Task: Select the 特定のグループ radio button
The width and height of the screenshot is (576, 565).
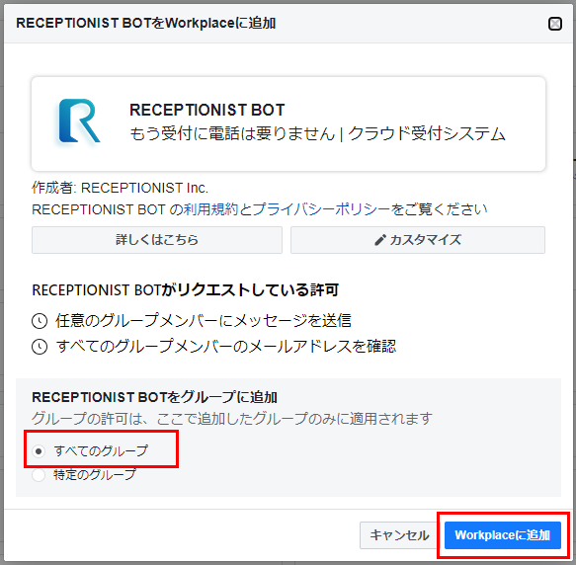Action: click(x=39, y=475)
